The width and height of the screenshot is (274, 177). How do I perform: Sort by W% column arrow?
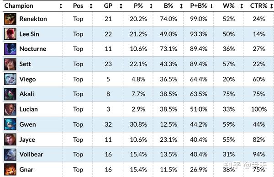pos(242,6)
